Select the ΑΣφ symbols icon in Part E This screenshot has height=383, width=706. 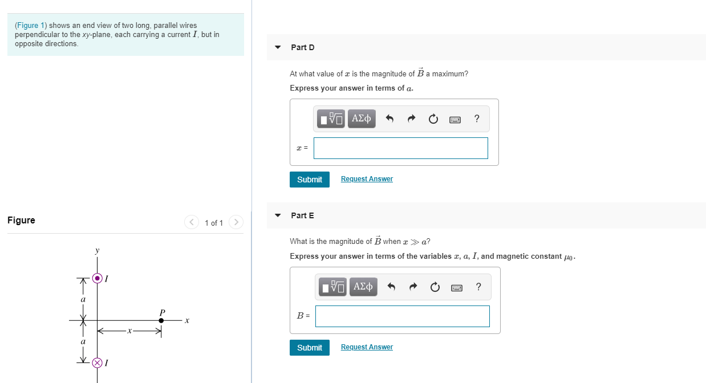[363, 287]
